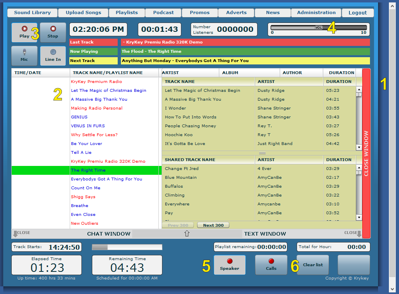Expand panel with center up arrow
The image size is (399, 294).
(x=187, y=234)
